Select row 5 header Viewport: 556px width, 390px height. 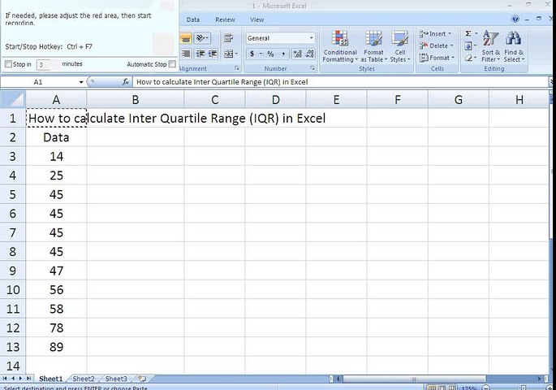(x=13, y=194)
